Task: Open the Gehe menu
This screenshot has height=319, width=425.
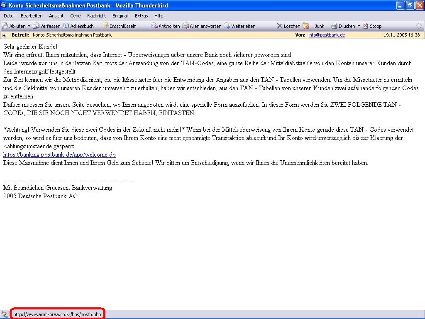Action: click(x=76, y=16)
